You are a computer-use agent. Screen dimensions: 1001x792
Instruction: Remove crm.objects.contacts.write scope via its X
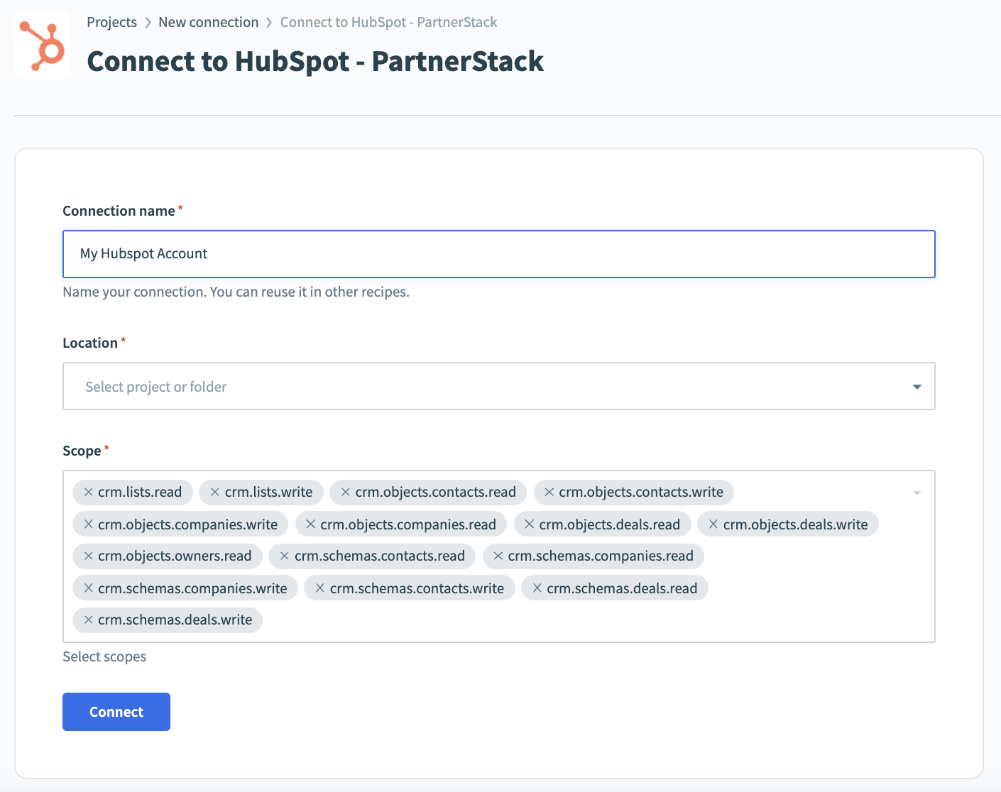click(549, 492)
